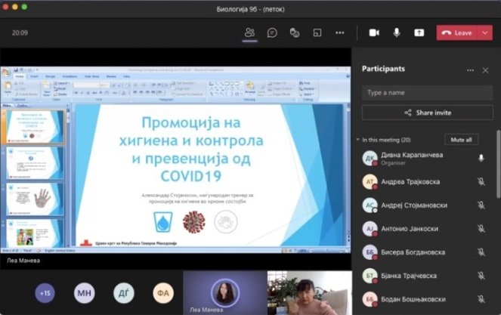Close the Participants panel
The width and height of the screenshot is (501, 315).
pos(485,69)
